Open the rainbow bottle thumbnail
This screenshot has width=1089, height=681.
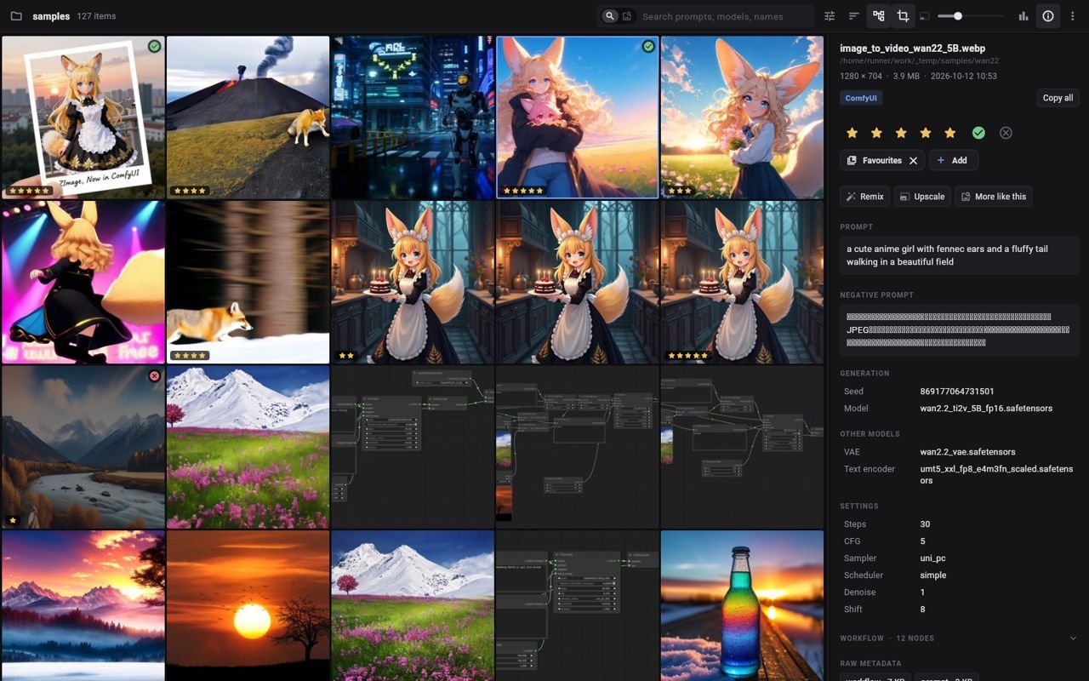[742, 606]
